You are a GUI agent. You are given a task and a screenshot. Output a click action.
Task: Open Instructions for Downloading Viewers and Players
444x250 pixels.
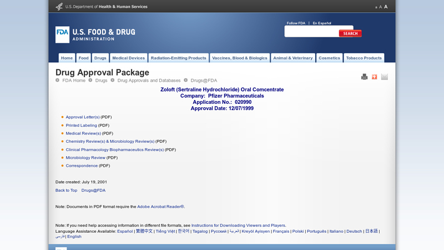[x=238, y=226]
